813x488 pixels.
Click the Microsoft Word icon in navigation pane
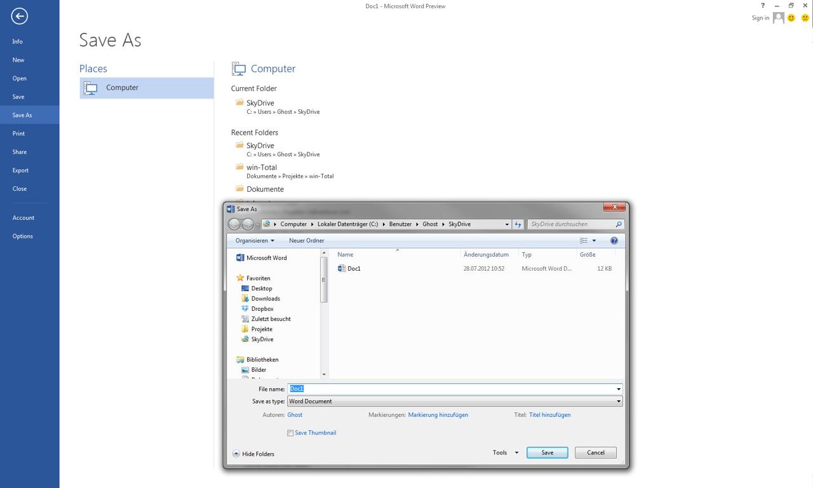(x=240, y=258)
